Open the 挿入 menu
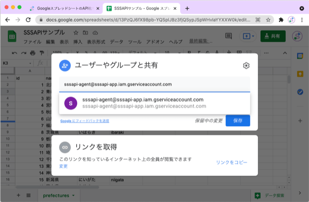Viewport: 309px width, 202px height. [78, 42]
